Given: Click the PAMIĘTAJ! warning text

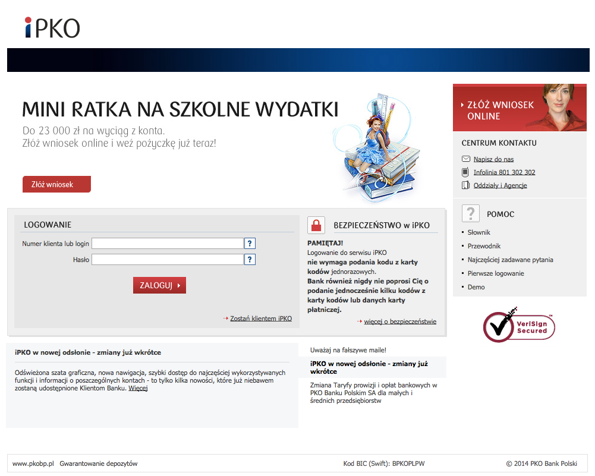Looking at the screenshot, I should pyautogui.click(x=325, y=243).
